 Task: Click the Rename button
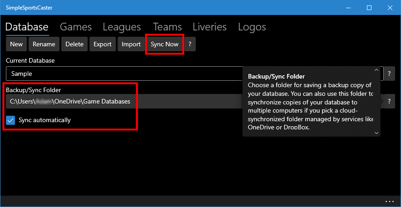coord(44,44)
